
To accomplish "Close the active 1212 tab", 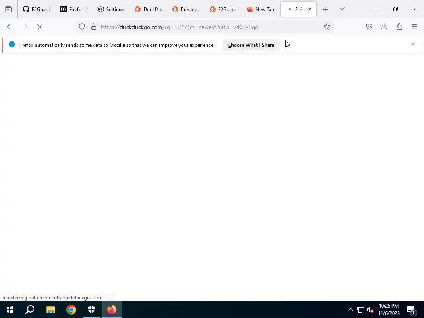I will click(x=310, y=9).
